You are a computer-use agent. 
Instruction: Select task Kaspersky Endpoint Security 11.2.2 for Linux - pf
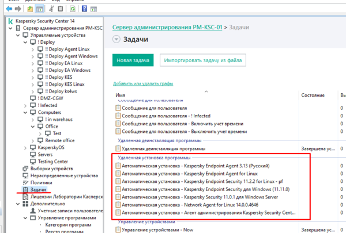coord(202,181)
